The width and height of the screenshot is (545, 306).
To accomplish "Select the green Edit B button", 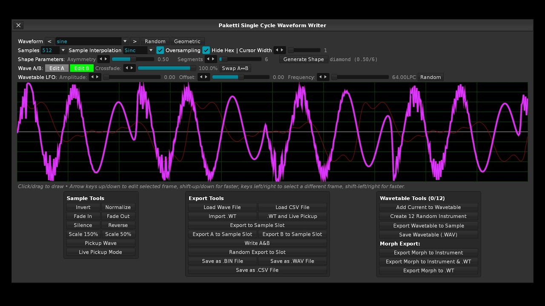I will (82, 68).
